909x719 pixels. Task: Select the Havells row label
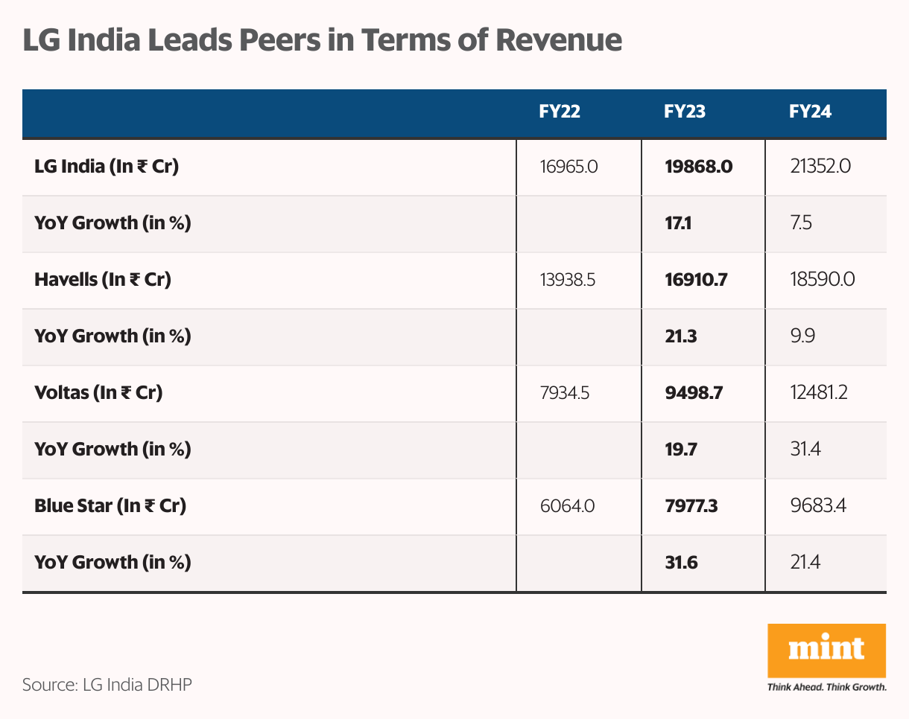tap(103, 280)
